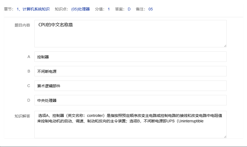Click the 章节 header label
Image resolution: width=247 pixels, height=147 pixels.
[x=9, y=9]
